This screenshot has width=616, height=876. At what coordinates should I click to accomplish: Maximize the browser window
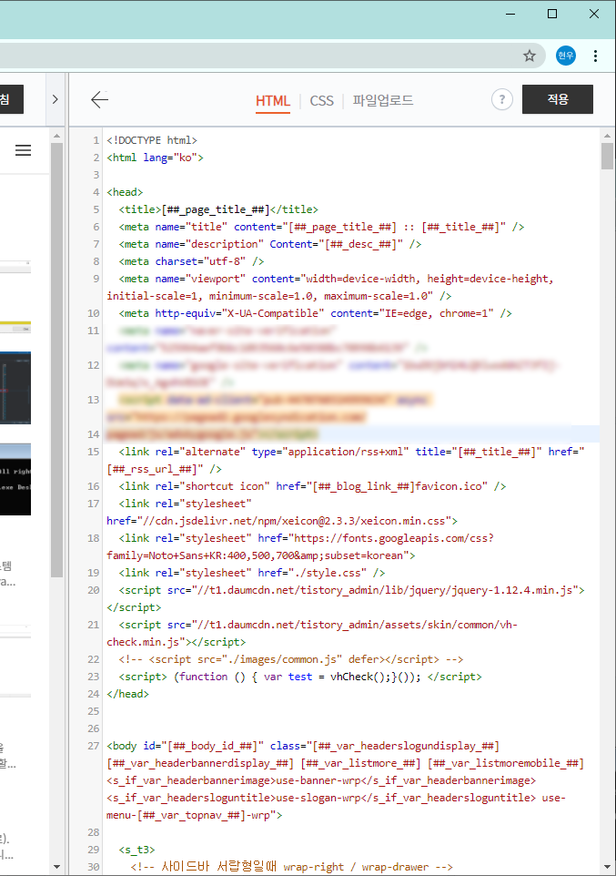(x=552, y=14)
